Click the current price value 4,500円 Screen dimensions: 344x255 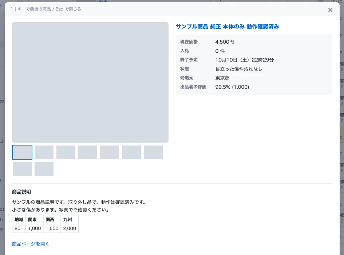pyautogui.click(x=225, y=42)
